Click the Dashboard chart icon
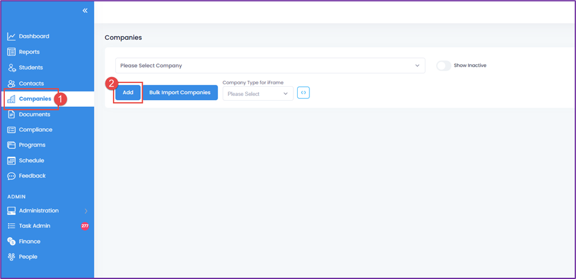The image size is (576, 279). coord(12,37)
